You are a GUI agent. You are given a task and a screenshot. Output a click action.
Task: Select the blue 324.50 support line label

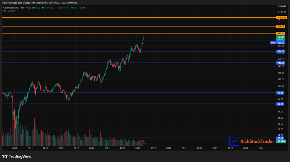click(281, 51)
